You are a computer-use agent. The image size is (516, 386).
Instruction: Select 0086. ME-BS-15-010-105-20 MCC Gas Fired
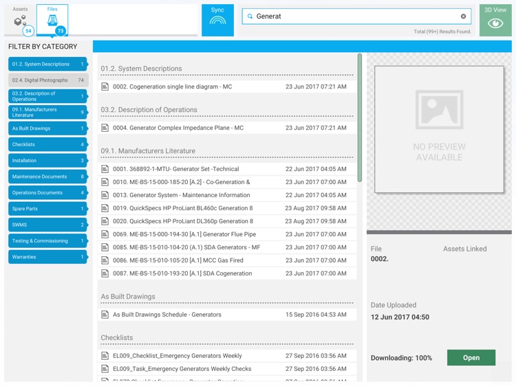(x=227, y=260)
